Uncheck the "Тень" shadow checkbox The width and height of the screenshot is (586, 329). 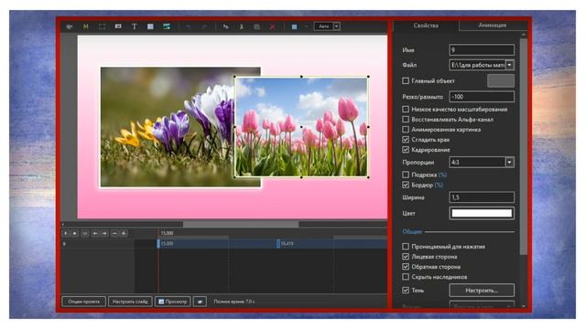(406, 291)
